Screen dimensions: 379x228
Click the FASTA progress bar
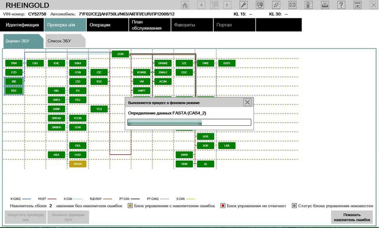[189, 122]
